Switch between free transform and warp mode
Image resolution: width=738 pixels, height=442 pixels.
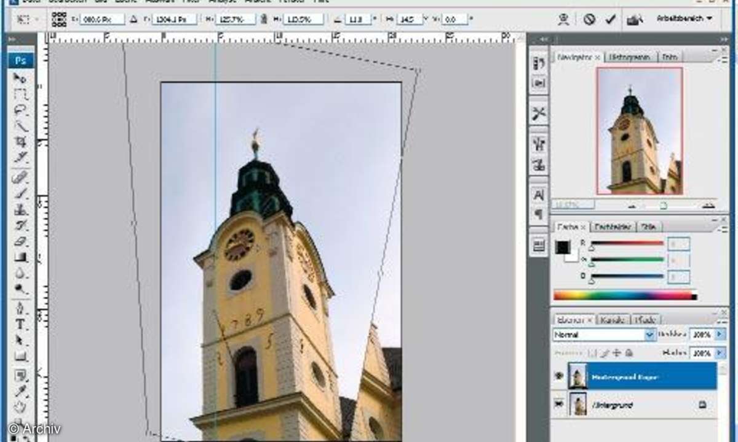point(563,19)
